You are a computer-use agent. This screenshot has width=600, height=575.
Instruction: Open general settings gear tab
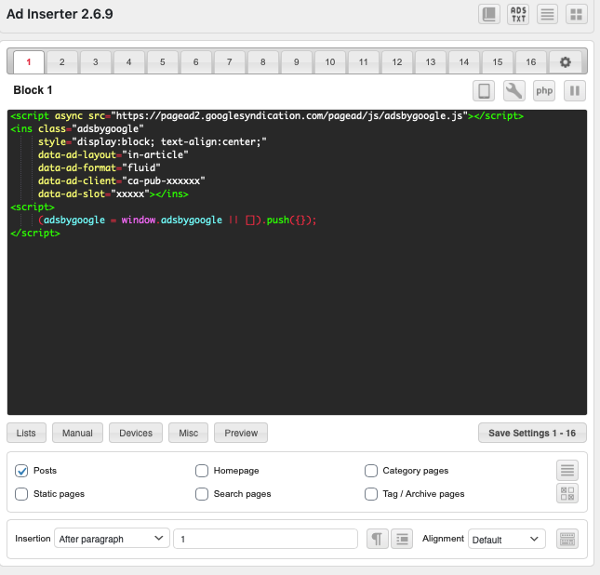tap(566, 62)
